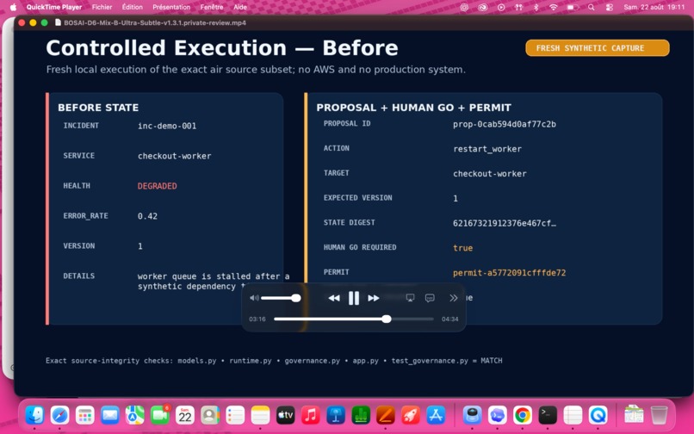Open Spotlight search
Viewport: 694px width, 434px height.
click(591, 7)
